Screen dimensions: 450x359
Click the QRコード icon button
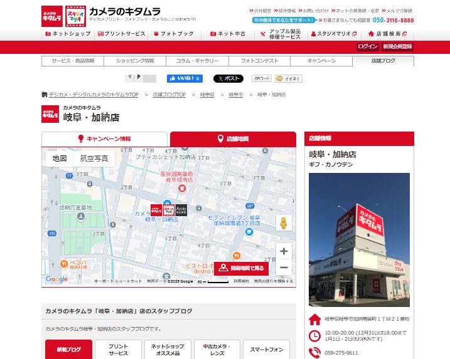[261, 78]
